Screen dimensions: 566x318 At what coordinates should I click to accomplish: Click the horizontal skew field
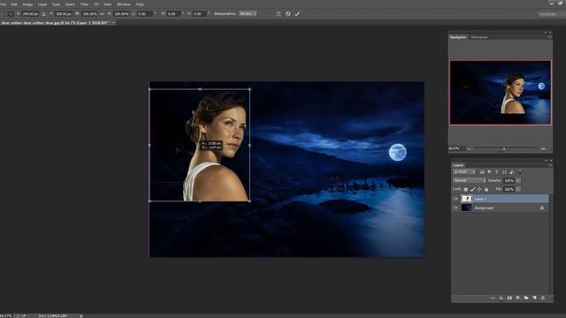click(173, 14)
